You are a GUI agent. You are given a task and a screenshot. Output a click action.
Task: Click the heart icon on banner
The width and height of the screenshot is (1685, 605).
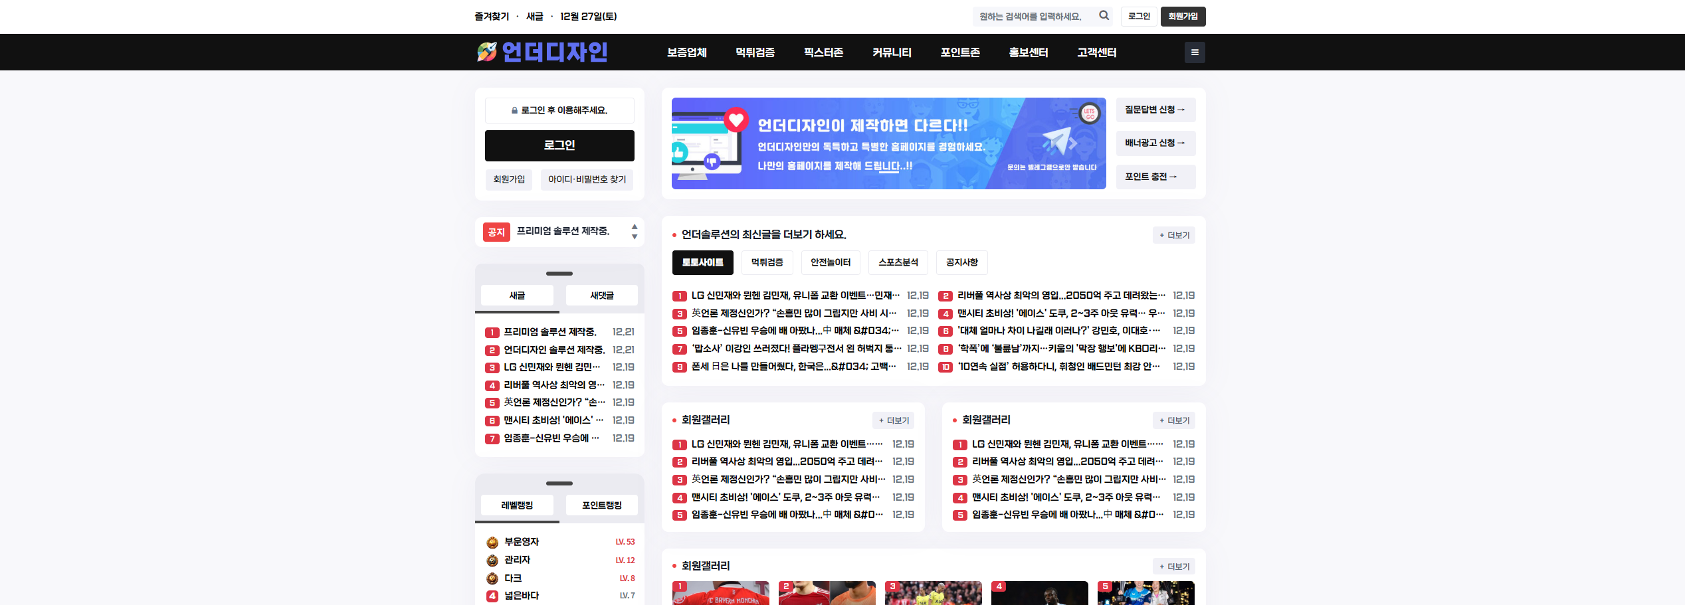[x=736, y=120]
